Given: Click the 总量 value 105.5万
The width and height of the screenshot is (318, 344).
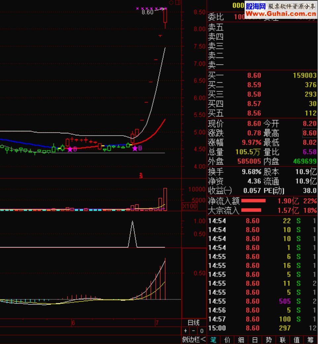Looking at the screenshot, I should click(248, 152).
